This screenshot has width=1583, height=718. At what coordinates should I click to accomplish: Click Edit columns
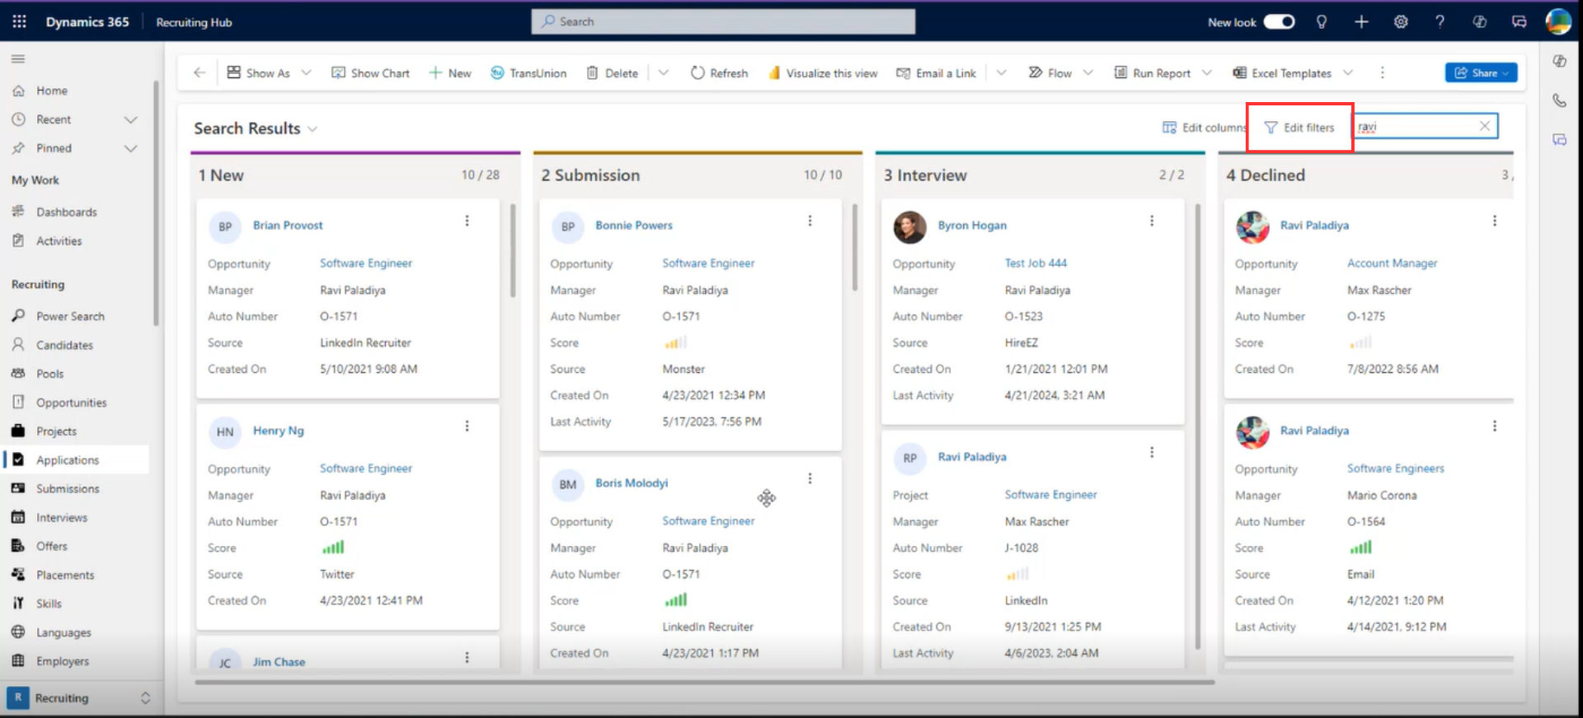click(x=1205, y=128)
